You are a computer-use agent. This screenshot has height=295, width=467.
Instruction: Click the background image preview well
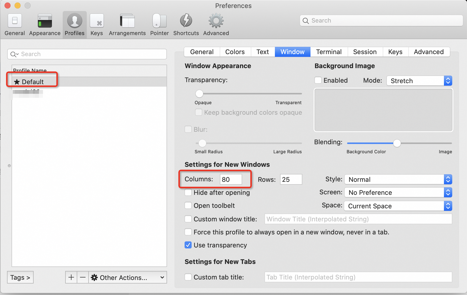coord(383,110)
